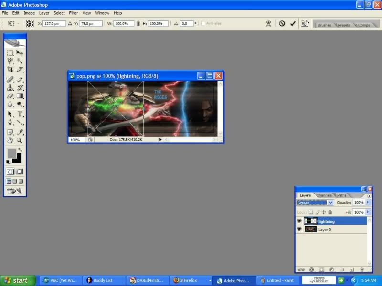Toggle lock transparent pixels in Layers panel

(311, 212)
